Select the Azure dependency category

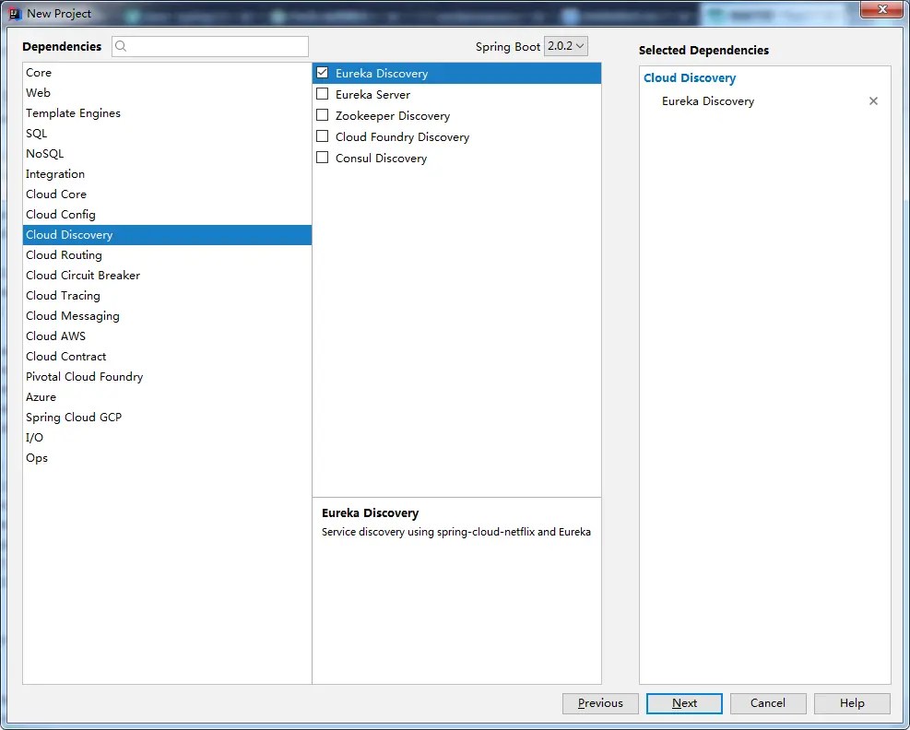(x=41, y=396)
